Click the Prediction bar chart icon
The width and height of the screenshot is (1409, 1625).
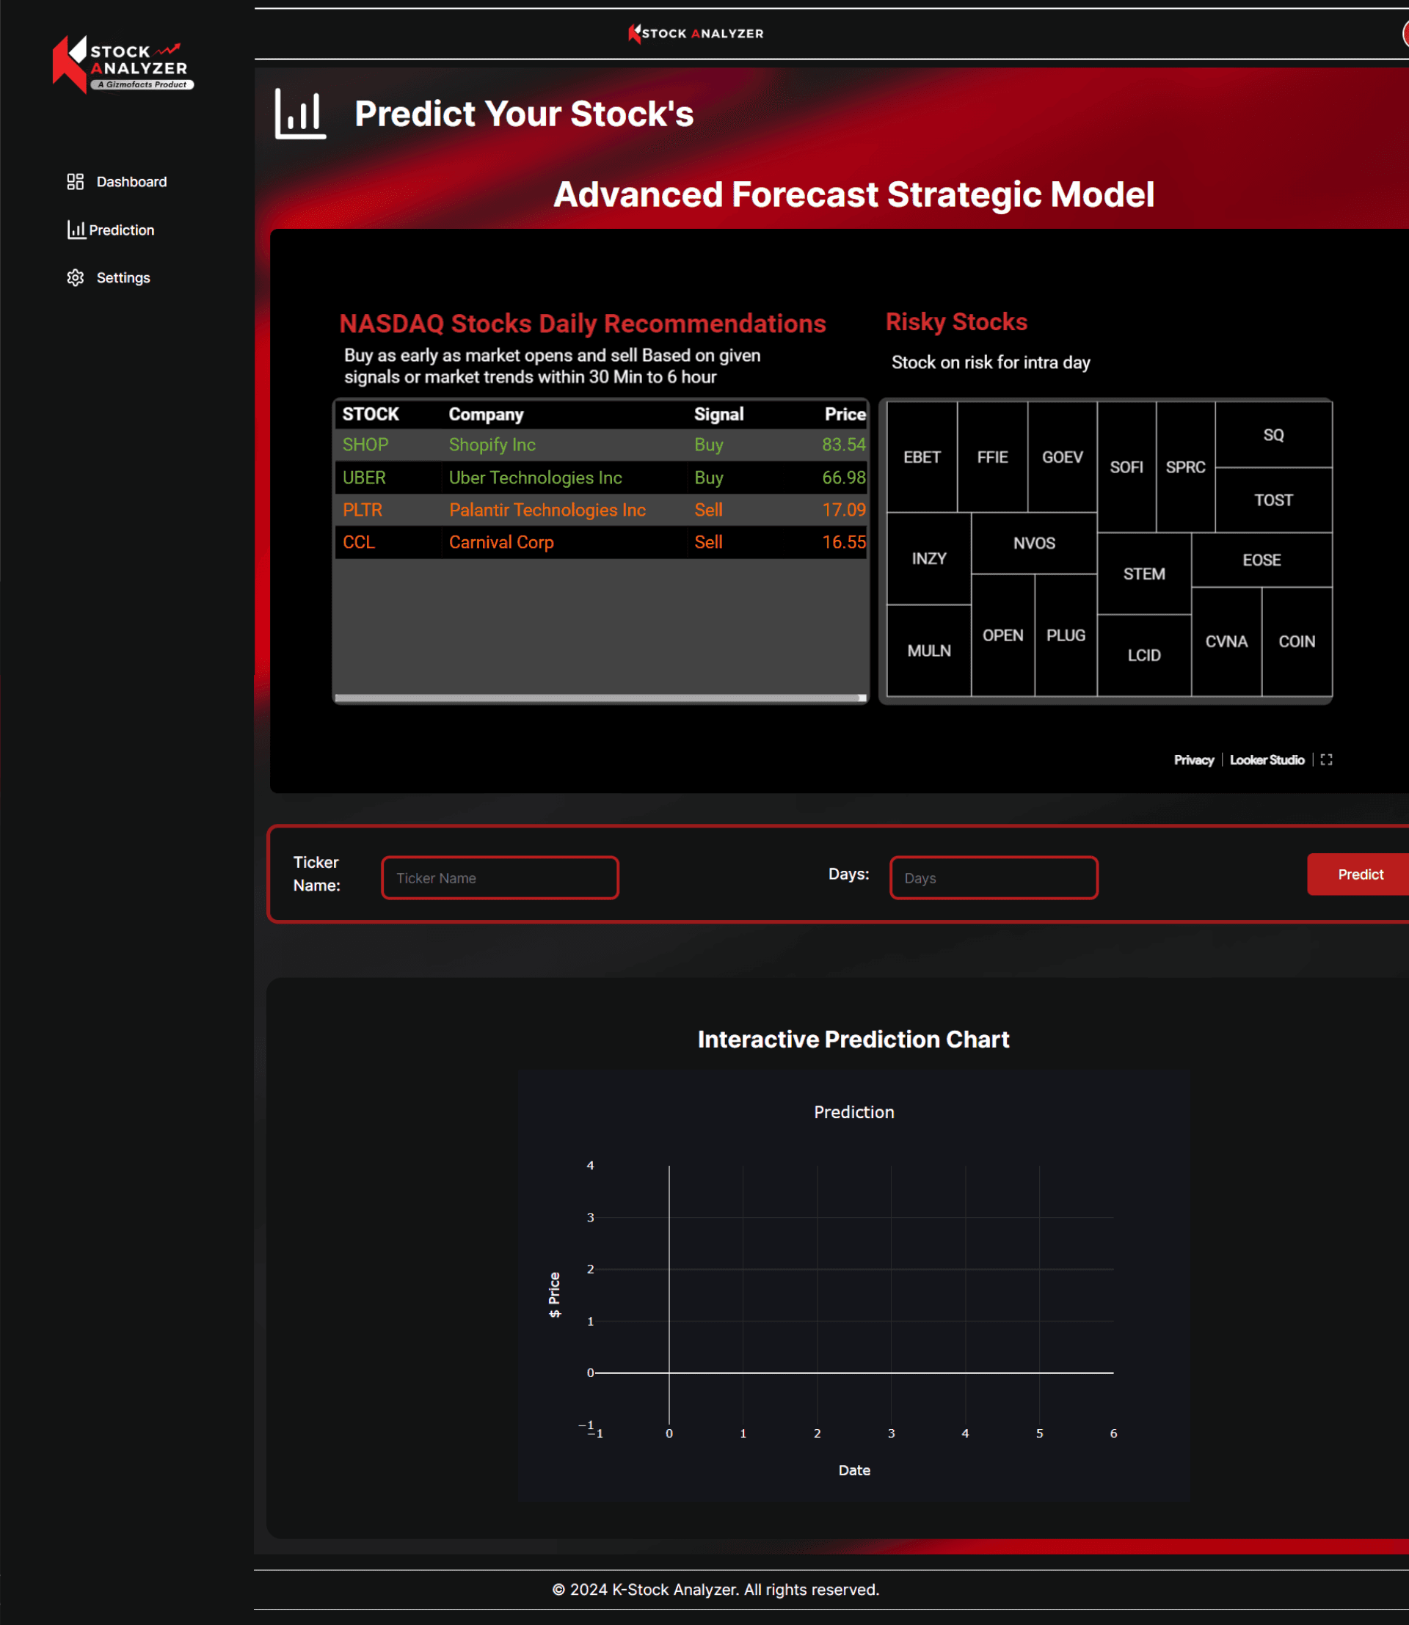coord(76,230)
